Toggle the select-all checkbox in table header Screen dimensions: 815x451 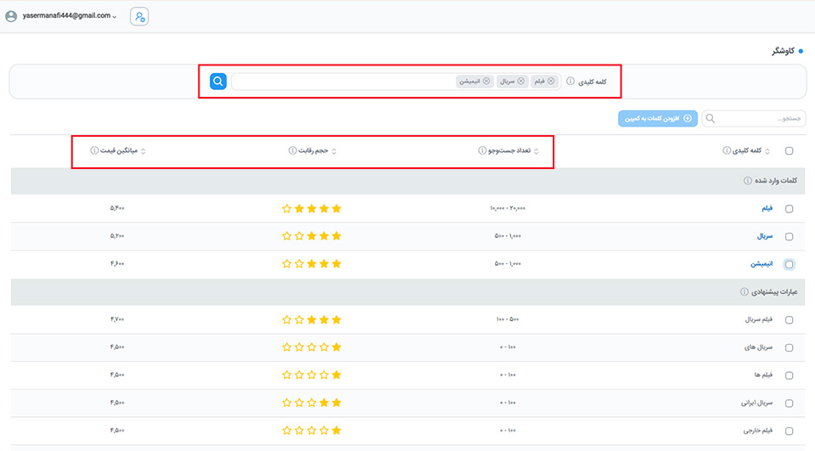point(790,151)
